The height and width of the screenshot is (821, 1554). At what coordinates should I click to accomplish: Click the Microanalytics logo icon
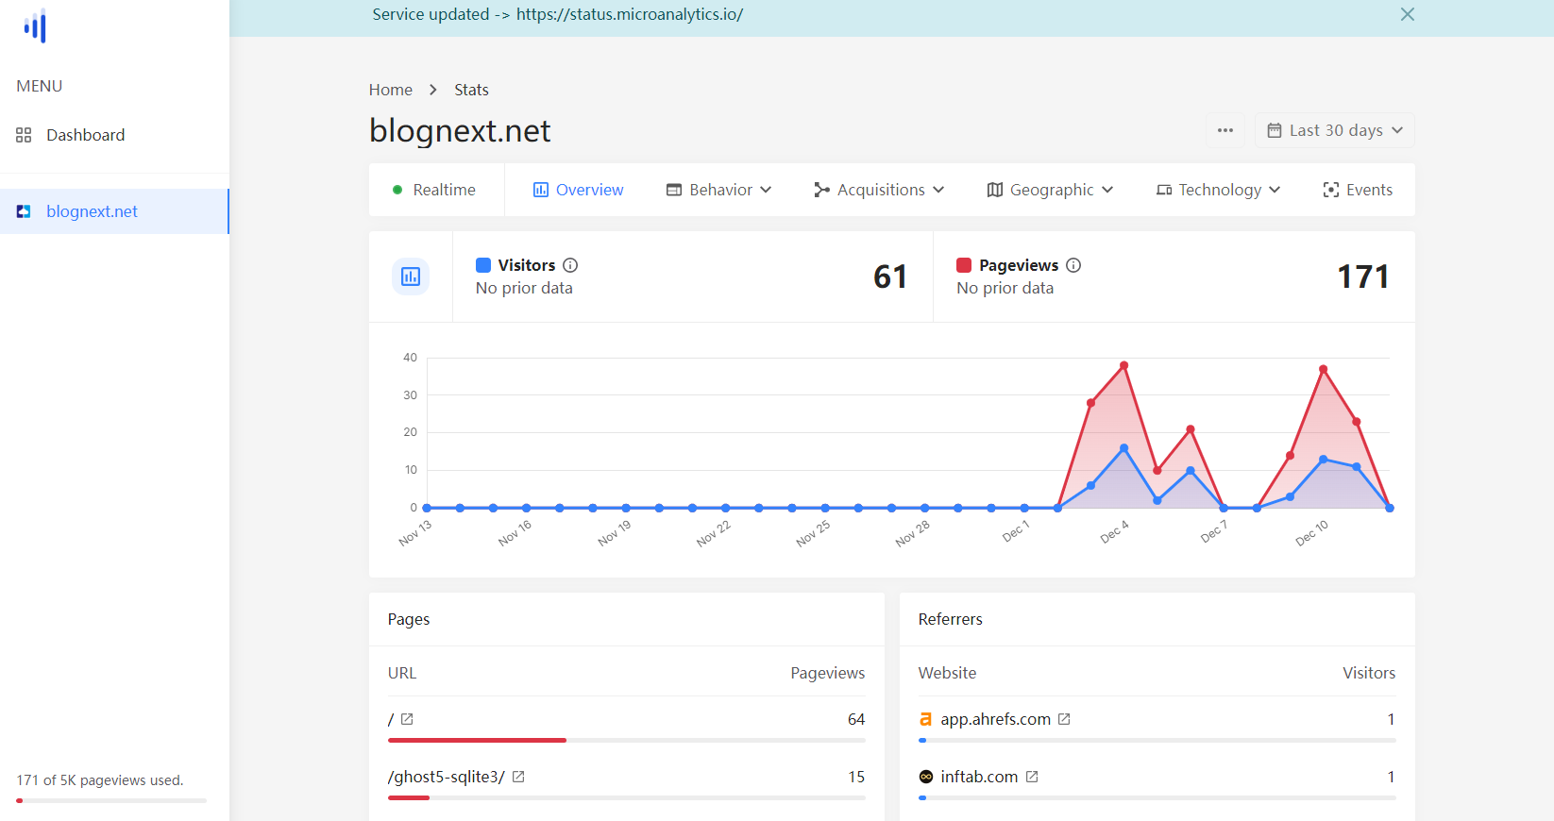click(36, 26)
